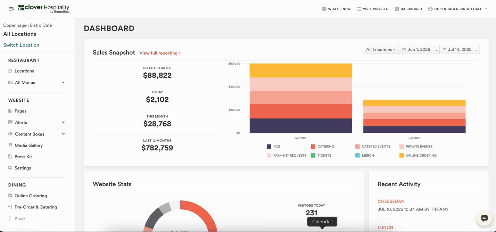Expand the Content Boxes submenu
Viewport: 496px width, 232px height.
[63, 134]
